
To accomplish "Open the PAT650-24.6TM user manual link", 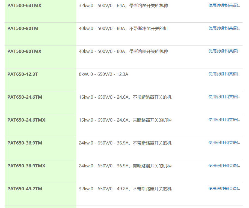I will (224, 97).
